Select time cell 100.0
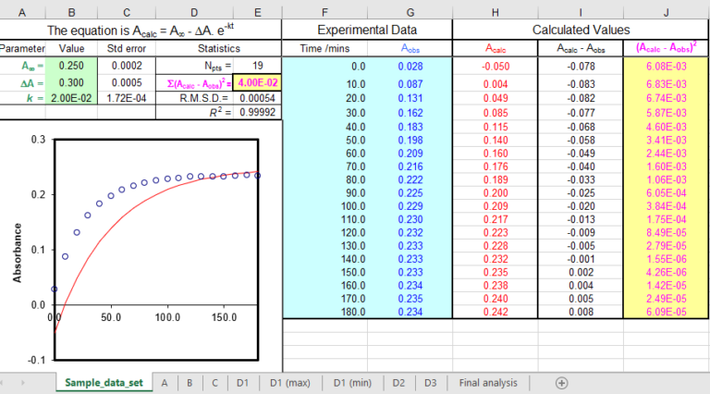Image resolution: width=710 pixels, height=394 pixels. pos(324,206)
